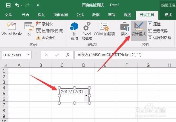The image size is (176, 122).
Task: Click the bottom-left DTPicker resize handle
Action: [59, 103]
